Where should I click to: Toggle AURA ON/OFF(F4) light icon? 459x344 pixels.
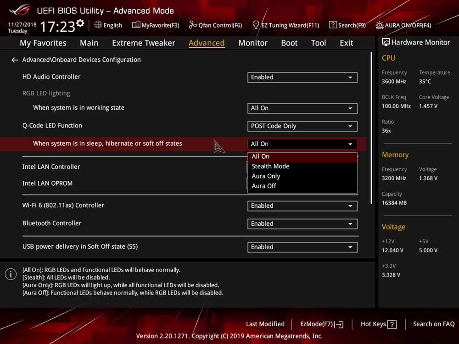pyautogui.click(x=380, y=25)
